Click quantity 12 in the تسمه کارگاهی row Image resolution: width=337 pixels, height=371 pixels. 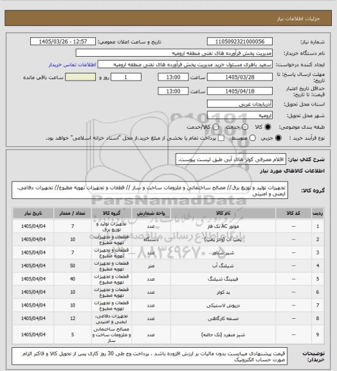(x=73, y=318)
